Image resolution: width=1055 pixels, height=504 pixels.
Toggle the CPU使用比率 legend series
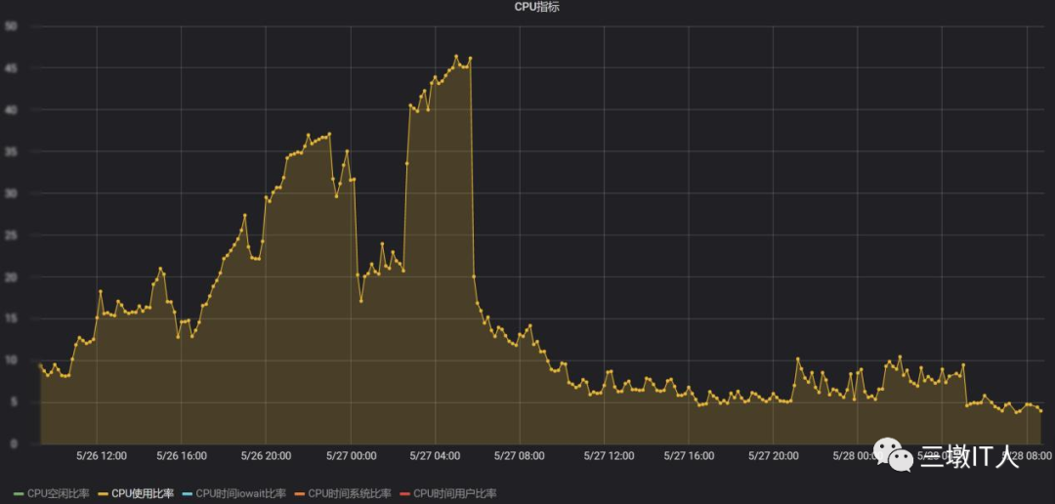tap(143, 493)
